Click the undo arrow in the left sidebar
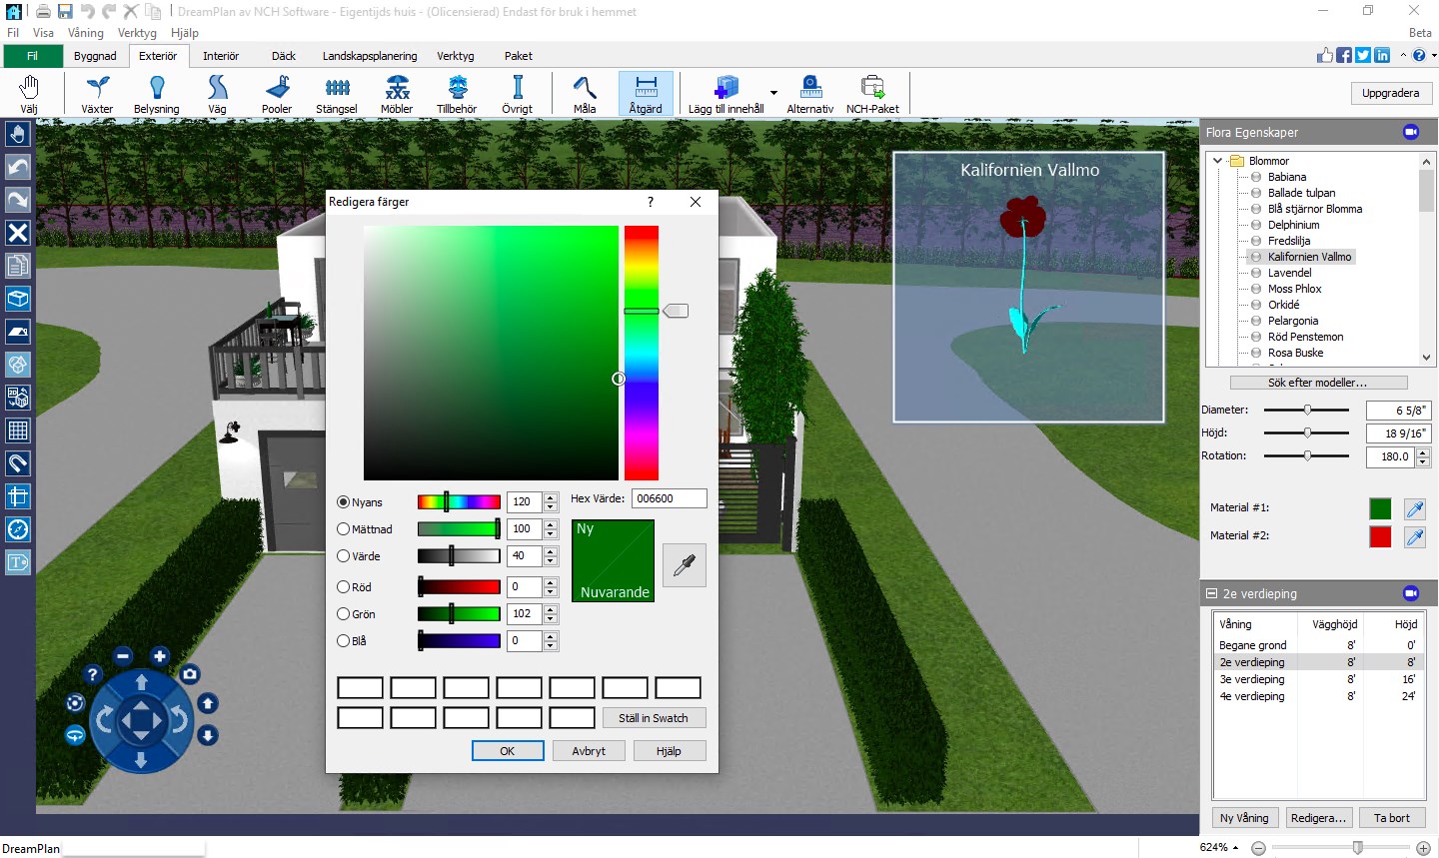This screenshot has height=858, width=1439. click(17, 167)
